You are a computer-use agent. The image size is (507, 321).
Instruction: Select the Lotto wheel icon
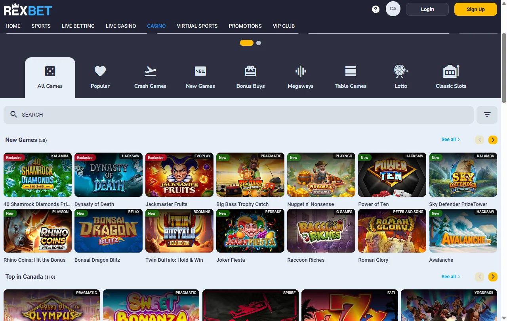click(401, 71)
